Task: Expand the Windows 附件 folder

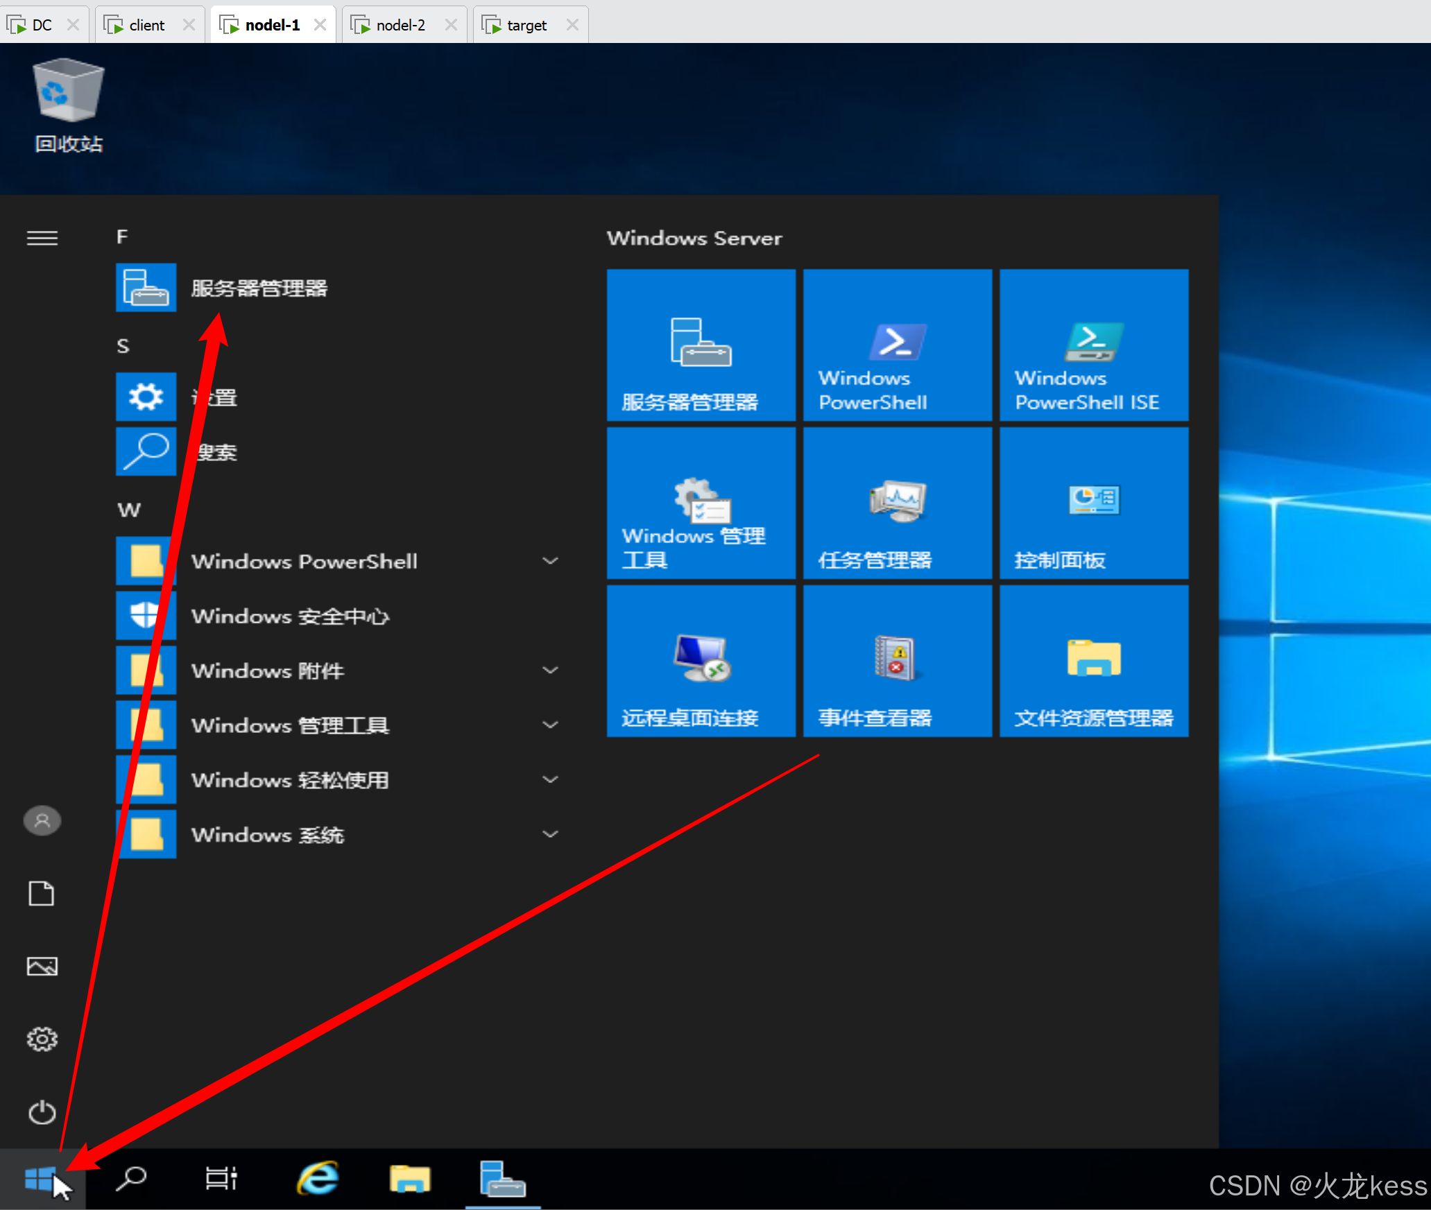Action: tap(550, 671)
